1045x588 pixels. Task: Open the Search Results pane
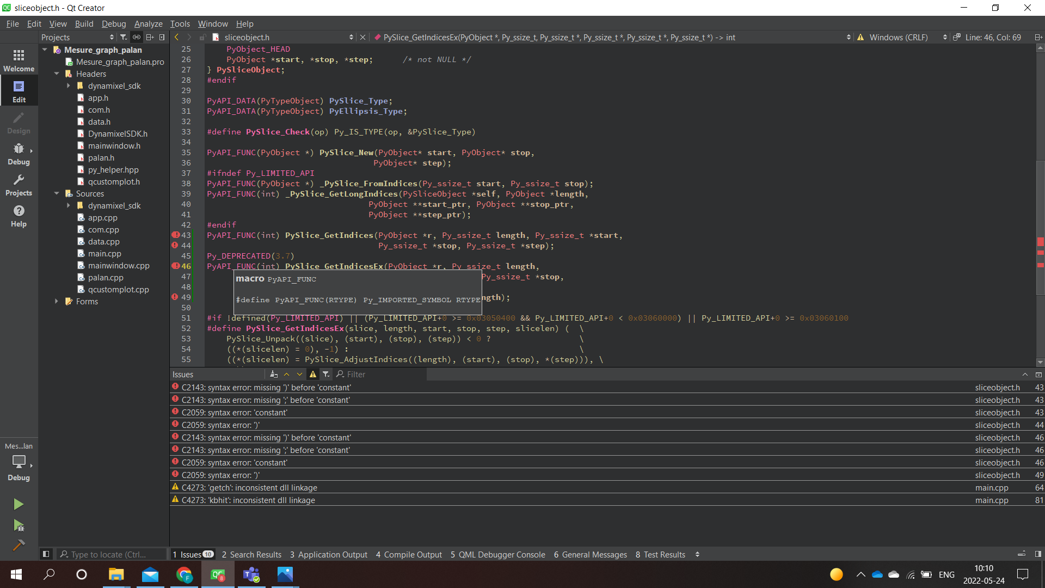pyautogui.click(x=251, y=554)
